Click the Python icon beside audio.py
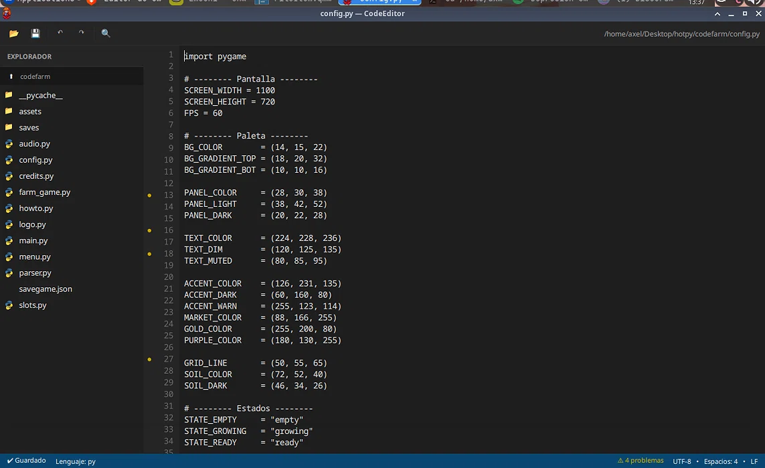This screenshot has width=765, height=468. [9, 144]
